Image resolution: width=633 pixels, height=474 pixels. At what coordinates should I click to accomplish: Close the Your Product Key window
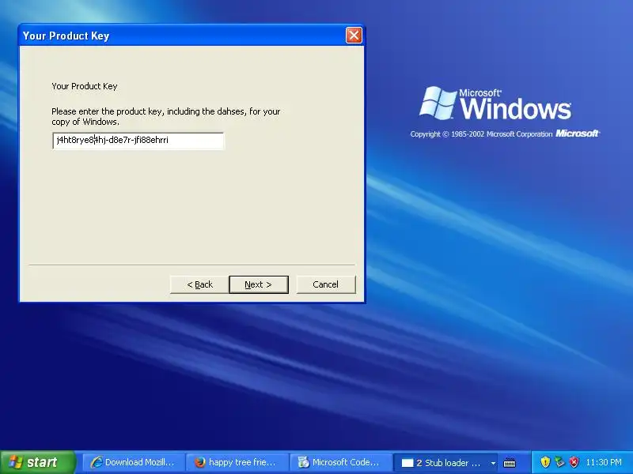354,36
